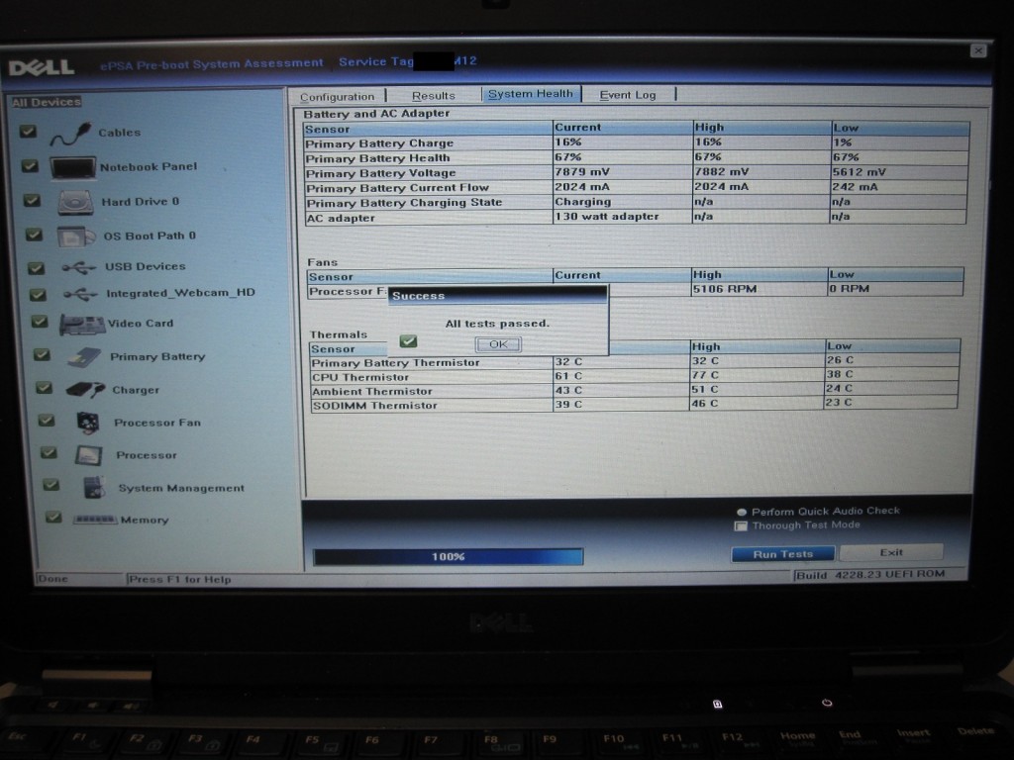Uncheck the Cables checkbox
This screenshot has height=760, width=1014.
point(28,132)
